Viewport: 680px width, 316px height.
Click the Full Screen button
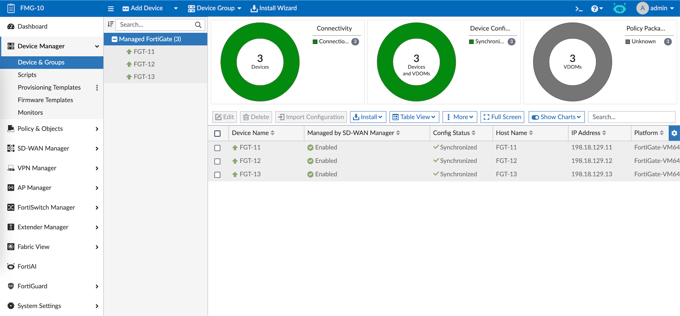502,117
